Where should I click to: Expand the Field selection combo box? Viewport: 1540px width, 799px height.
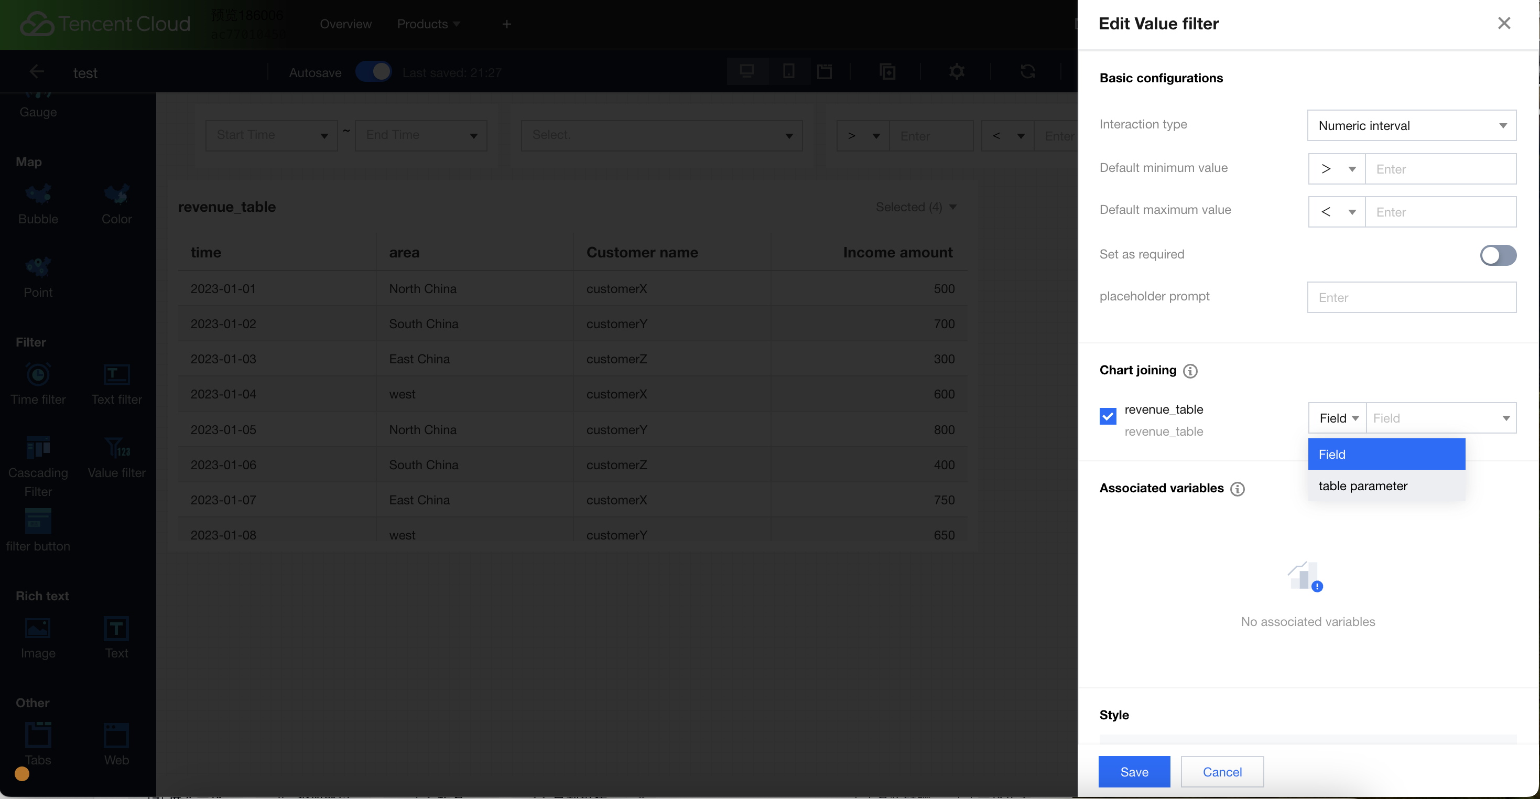pyautogui.click(x=1441, y=418)
